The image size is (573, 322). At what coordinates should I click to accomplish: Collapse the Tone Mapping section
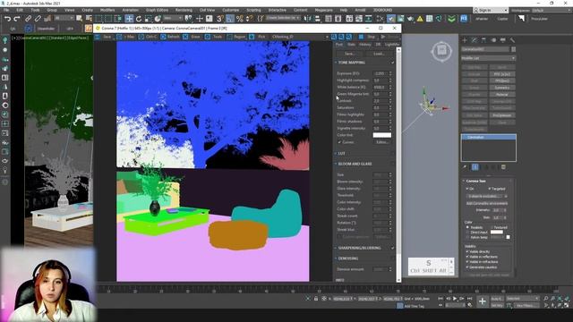tap(336, 63)
